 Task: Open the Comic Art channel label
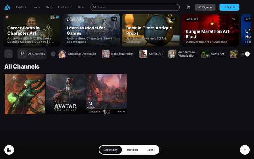156,54
